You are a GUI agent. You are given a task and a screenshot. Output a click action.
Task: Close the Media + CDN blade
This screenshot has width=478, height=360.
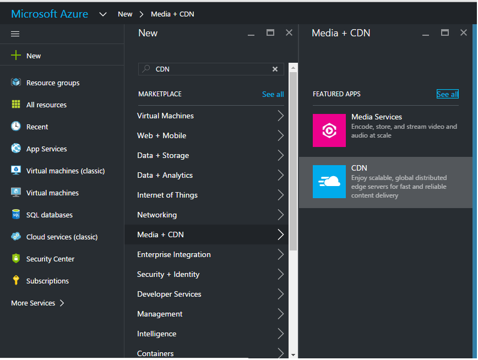(x=464, y=32)
